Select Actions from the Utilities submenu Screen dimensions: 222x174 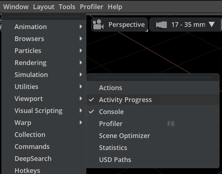tap(111, 88)
